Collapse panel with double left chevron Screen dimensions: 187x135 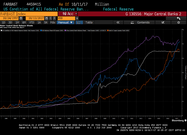coord(118,22)
